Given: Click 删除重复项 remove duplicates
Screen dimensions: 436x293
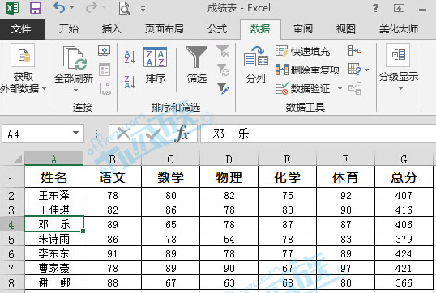Looking at the screenshot, I should pyautogui.click(x=307, y=70).
